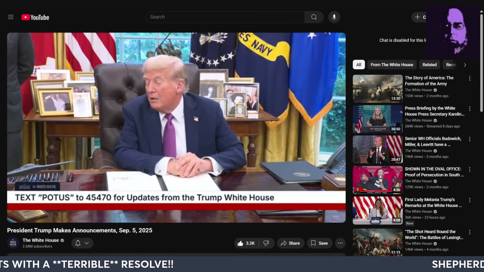Open Press Briefing video thumbnail
Image resolution: width=484 pixels, height=272 pixels.
pos(378,119)
